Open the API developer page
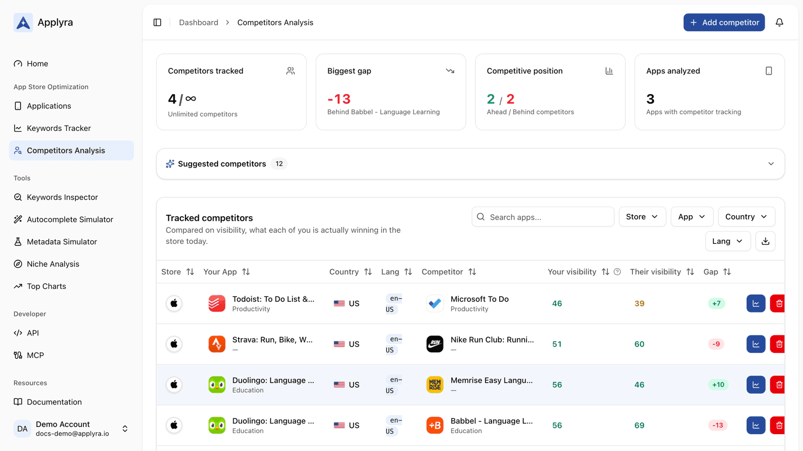The image size is (803, 451). click(x=72, y=333)
